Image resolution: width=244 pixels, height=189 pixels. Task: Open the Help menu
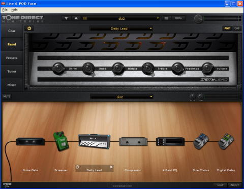[x=14, y=10]
